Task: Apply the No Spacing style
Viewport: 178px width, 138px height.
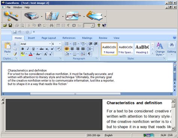Action: (x=126, y=49)
